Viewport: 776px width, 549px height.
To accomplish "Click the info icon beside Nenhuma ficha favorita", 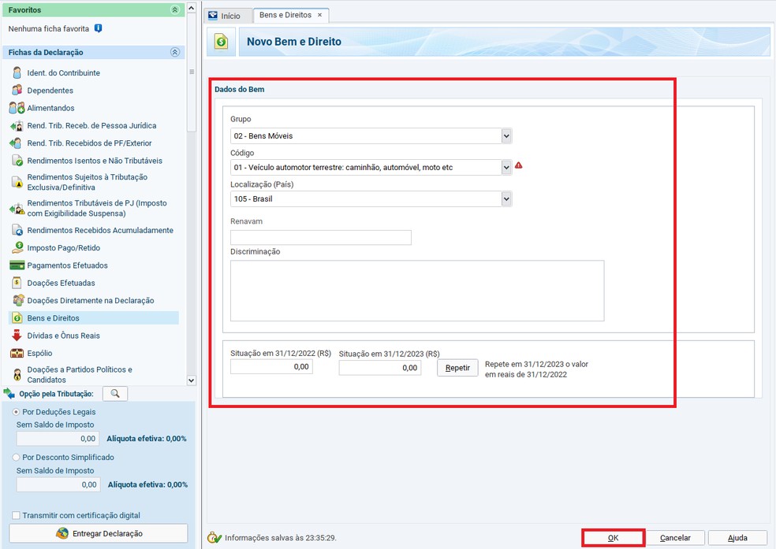I will coord(98,28).
